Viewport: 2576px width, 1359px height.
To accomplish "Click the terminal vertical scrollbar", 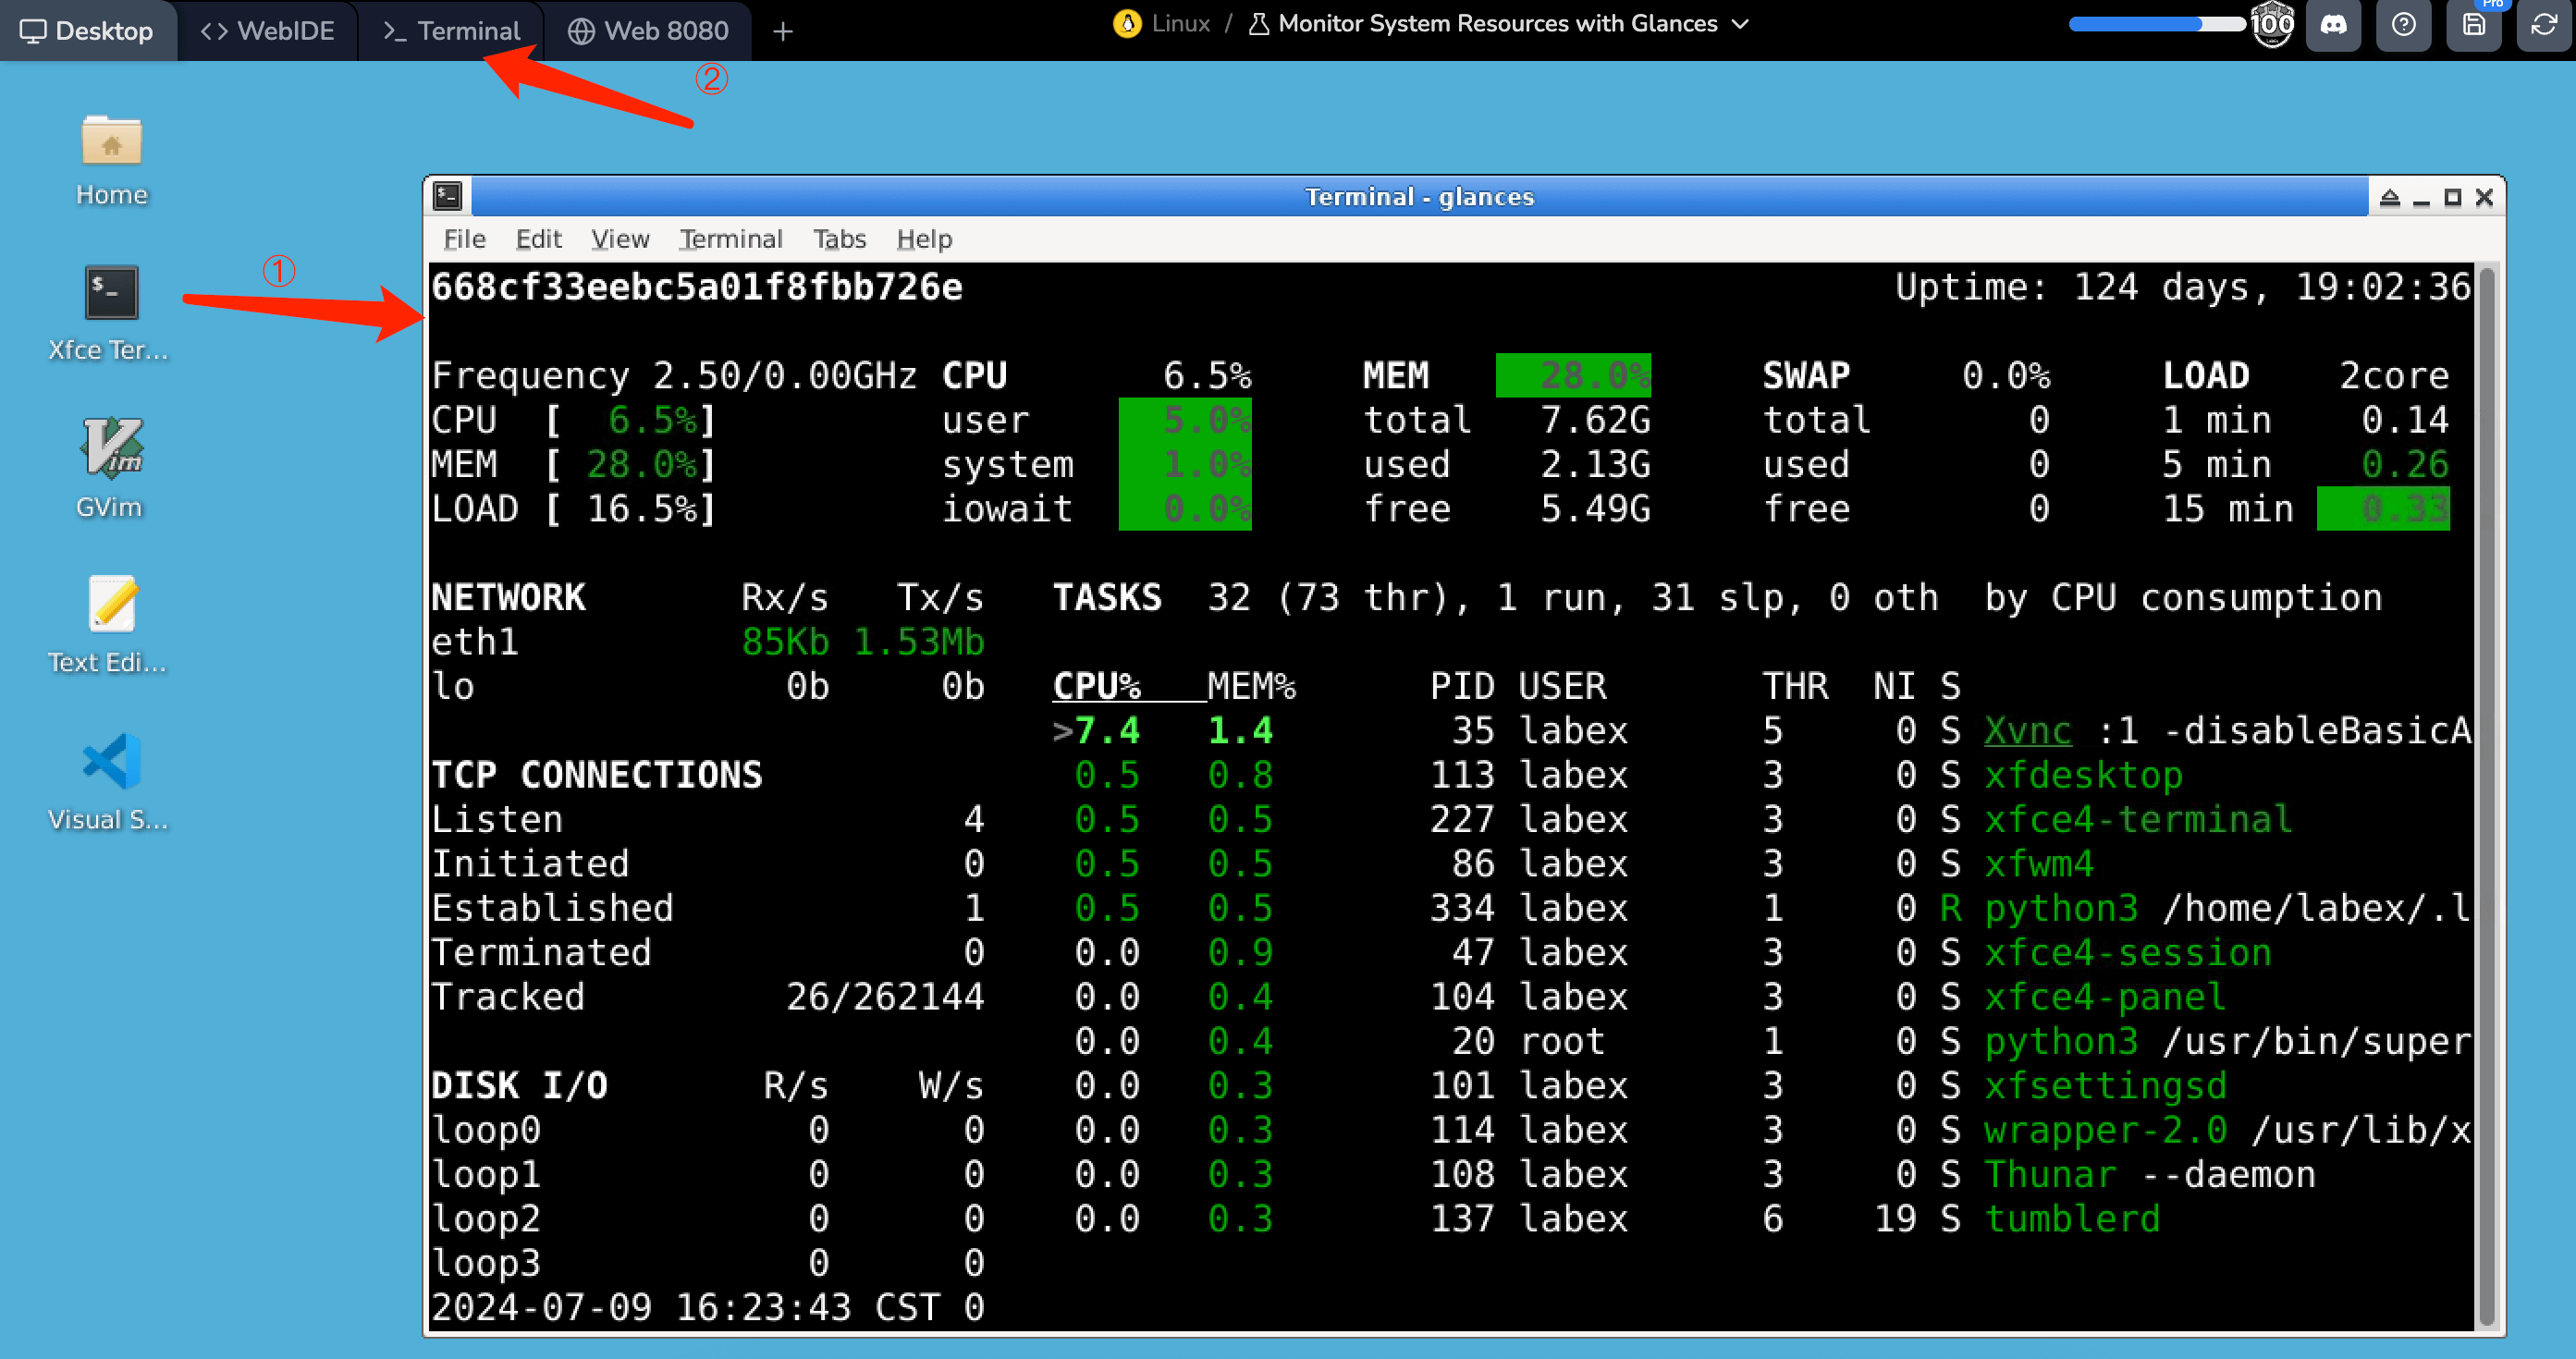I will pos(2487,795).
